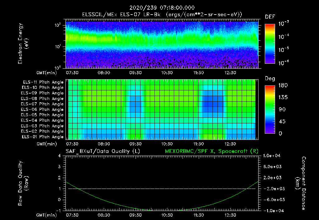Click the 1.0e+04 right axis value
319x220 pixels.
point(272,156)
